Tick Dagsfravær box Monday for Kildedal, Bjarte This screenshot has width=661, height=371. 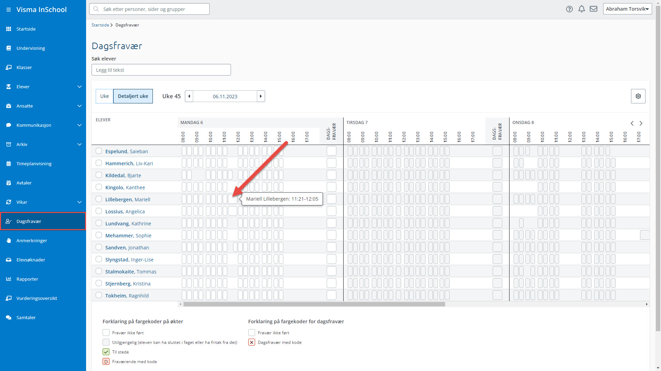pyautogui.click(x=332, y=175)
